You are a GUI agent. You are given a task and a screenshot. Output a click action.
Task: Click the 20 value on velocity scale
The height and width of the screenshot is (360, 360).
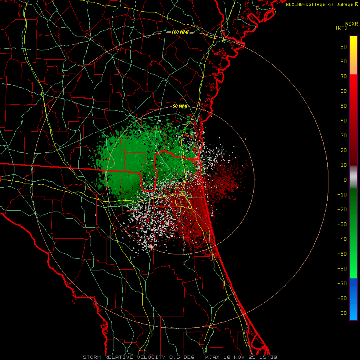(x=344, y=150)
